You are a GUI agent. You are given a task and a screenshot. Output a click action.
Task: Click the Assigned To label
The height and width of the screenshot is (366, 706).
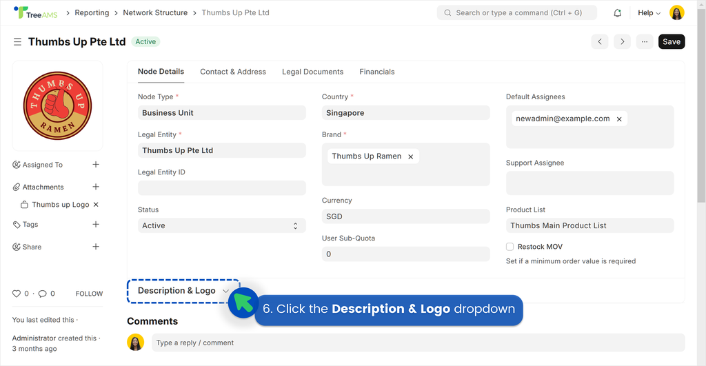tap(43, 165)
